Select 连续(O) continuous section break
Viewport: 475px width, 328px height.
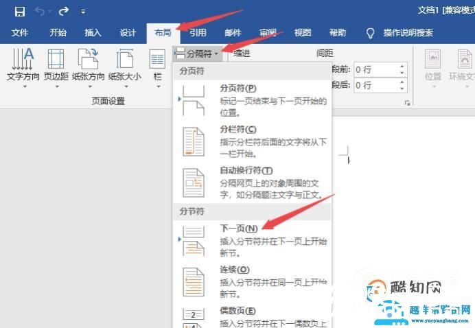click(253, 282)
